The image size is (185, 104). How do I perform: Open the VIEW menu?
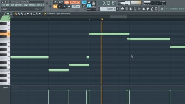[25, 5]
